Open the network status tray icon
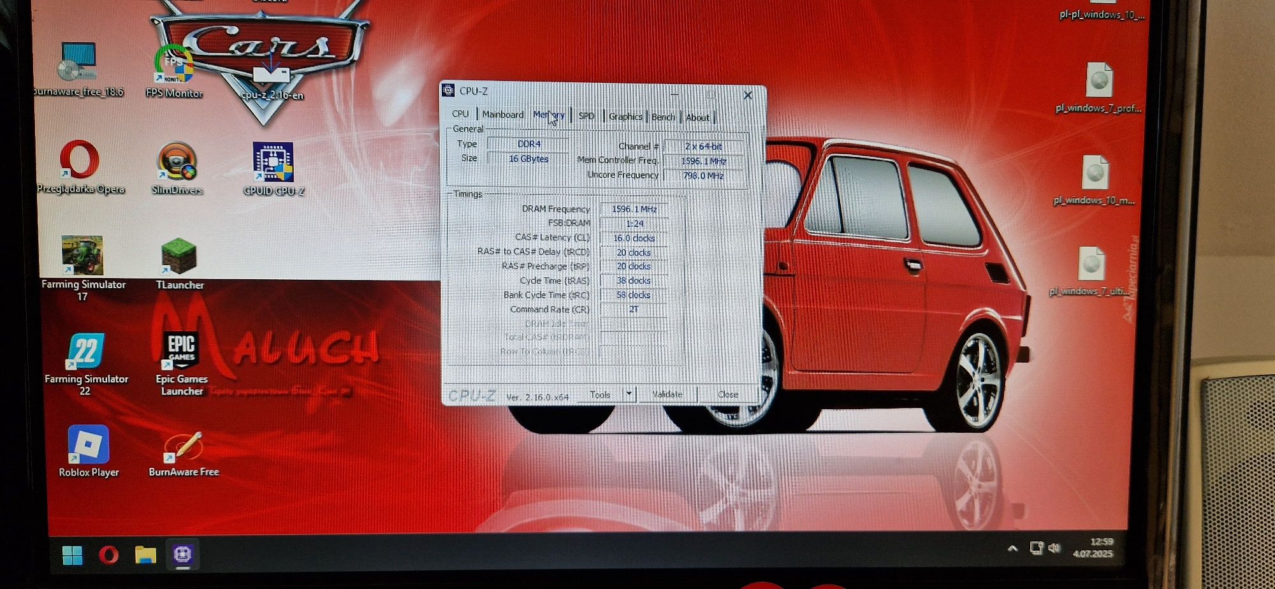The width and height of the screenshot is (1275, 589). [1037, 548]
